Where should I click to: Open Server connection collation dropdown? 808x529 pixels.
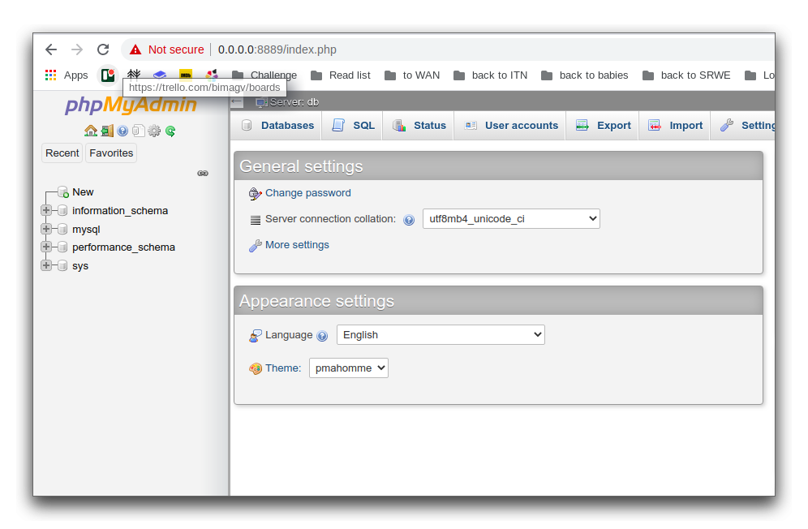tap(511, 218)
